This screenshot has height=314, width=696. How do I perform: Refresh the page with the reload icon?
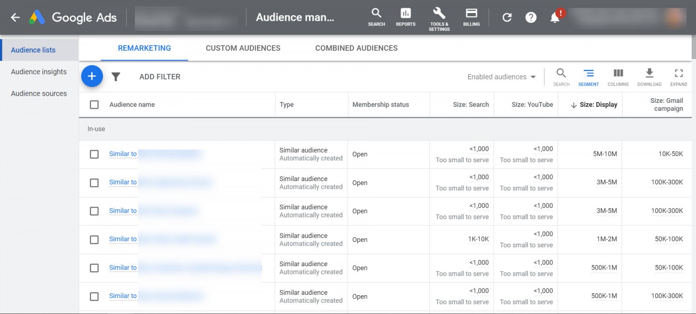click(x=507, y=17)
